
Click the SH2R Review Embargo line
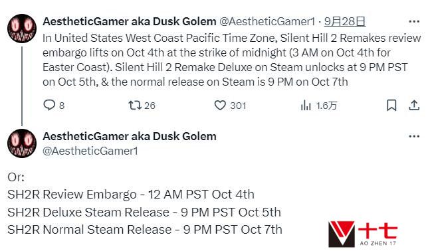click(131, 195)
